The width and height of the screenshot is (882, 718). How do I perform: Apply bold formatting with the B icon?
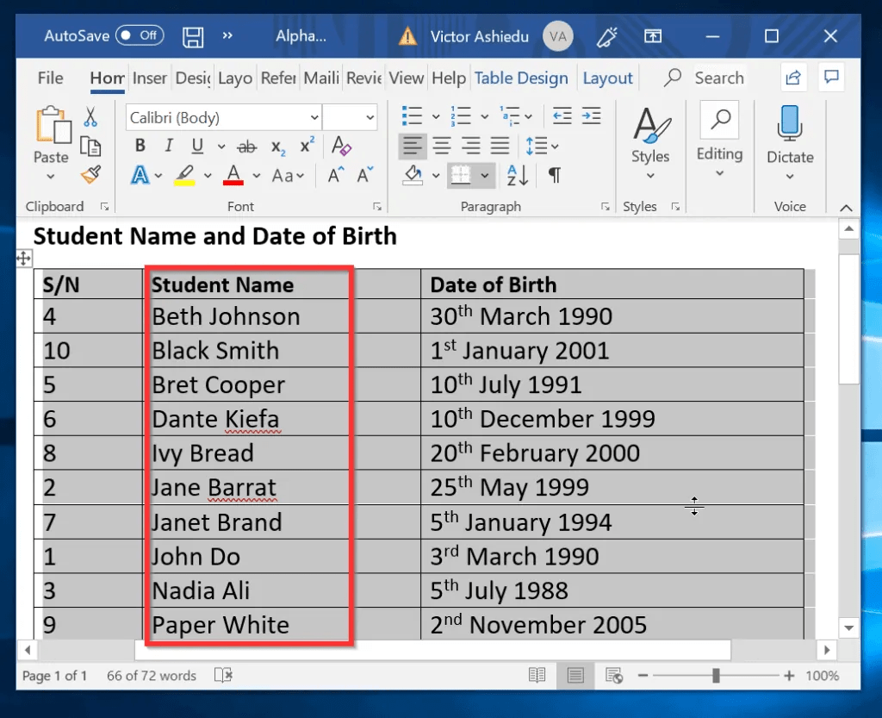[x=140, y=146]
